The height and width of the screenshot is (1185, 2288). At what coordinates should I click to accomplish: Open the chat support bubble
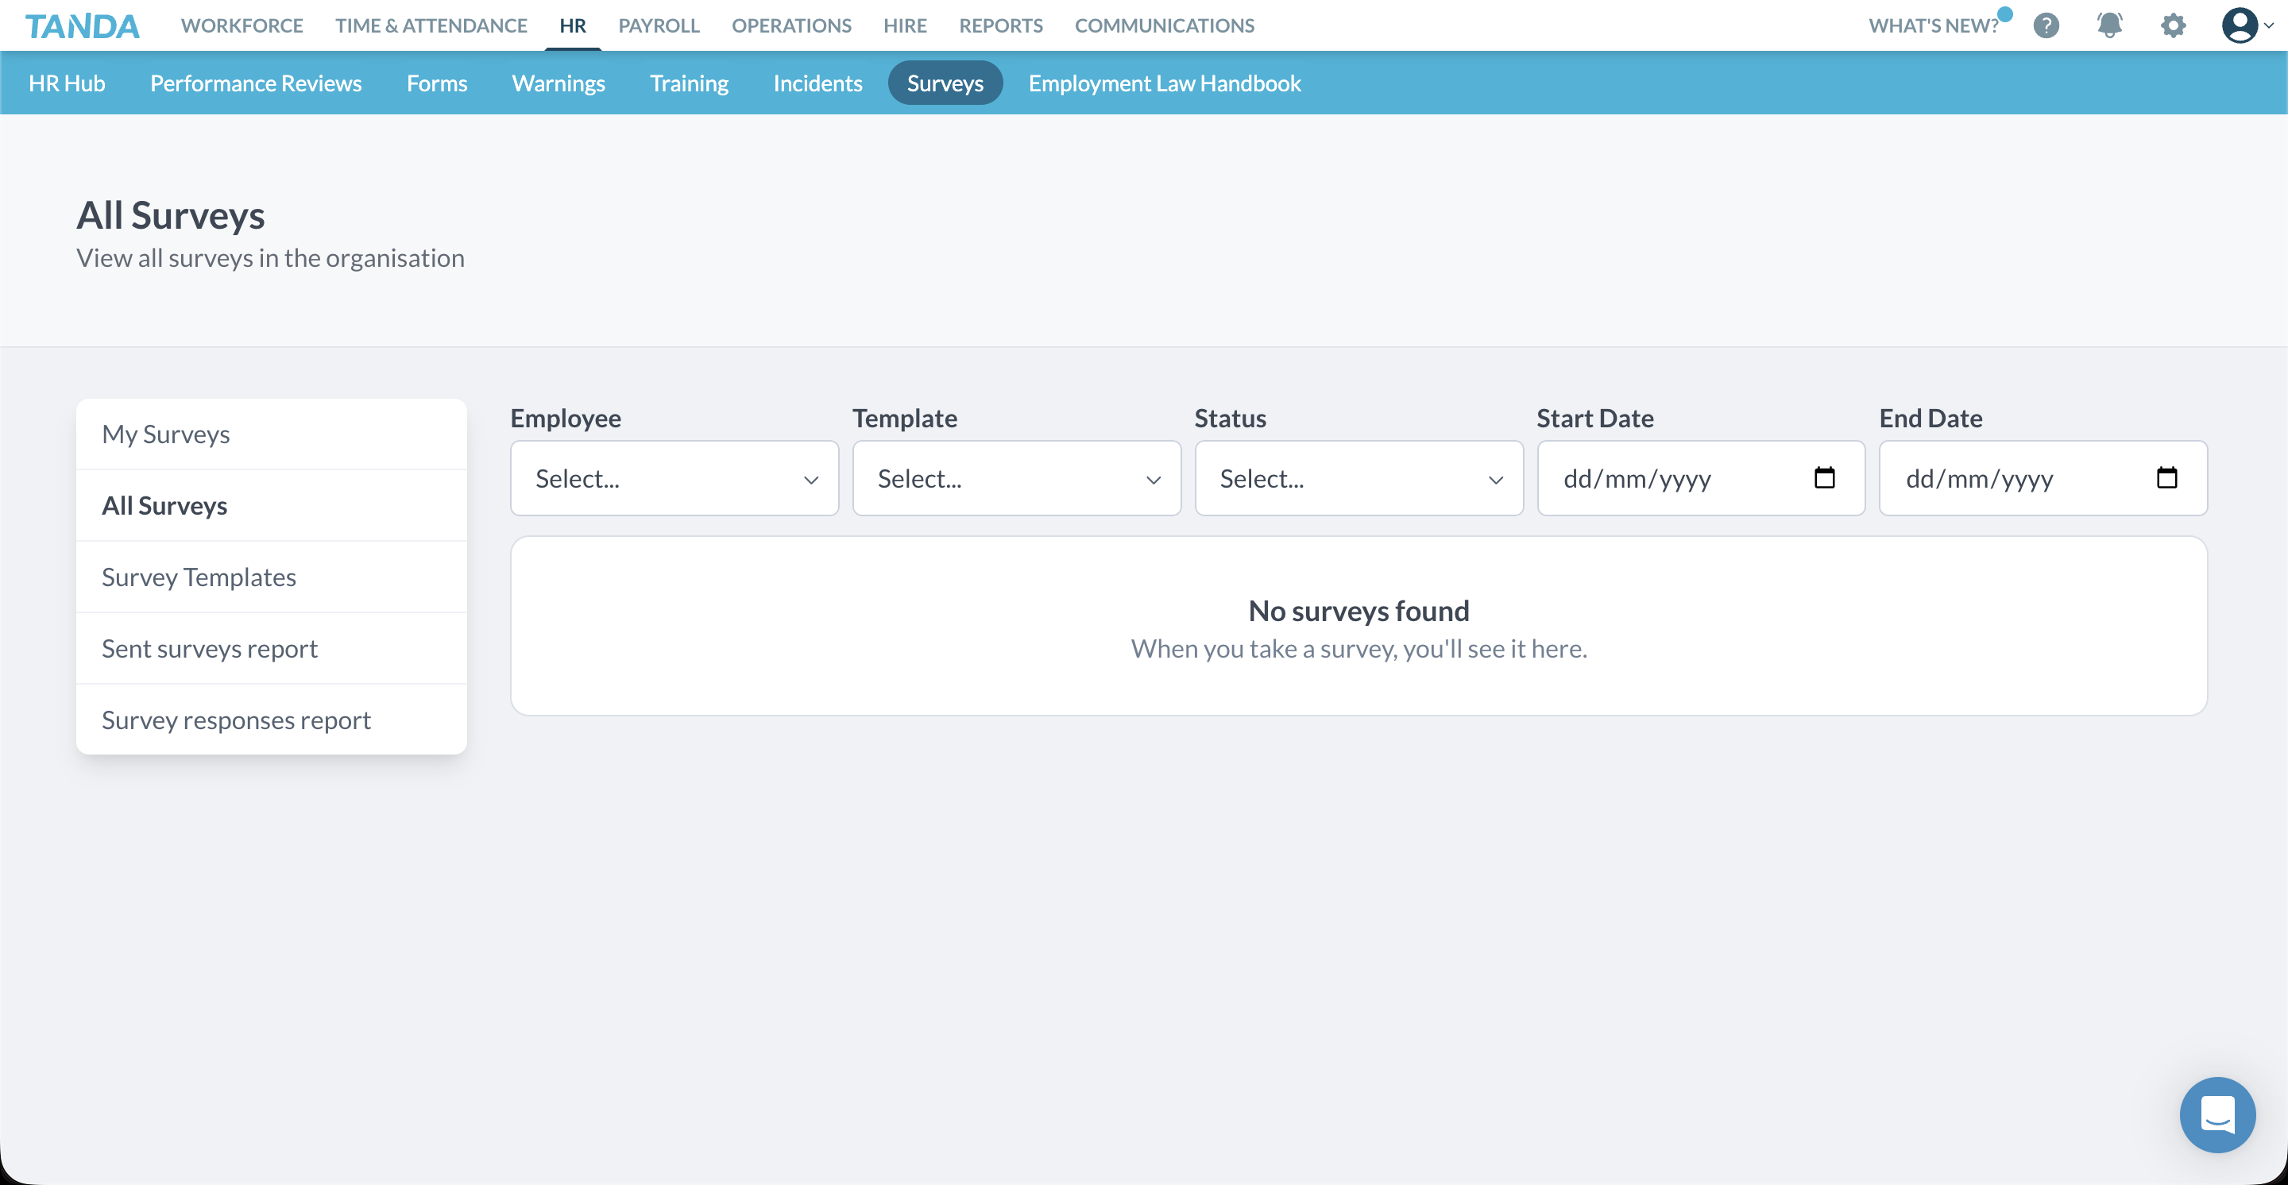pos(2217,1114)
